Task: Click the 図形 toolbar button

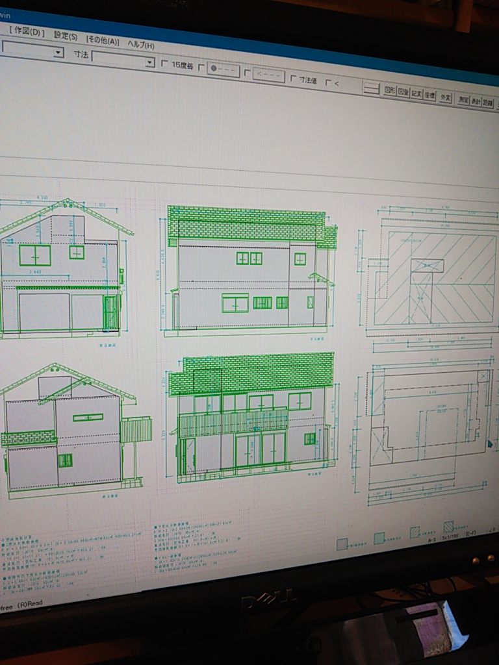Action: point(389,91)
